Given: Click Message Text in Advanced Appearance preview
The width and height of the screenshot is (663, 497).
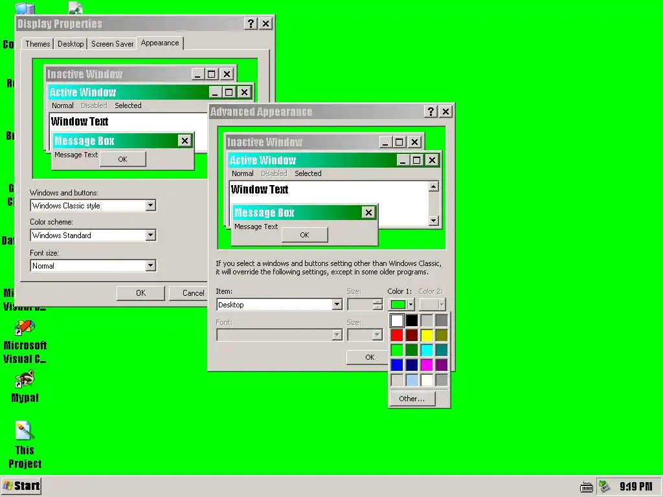Looking at the screenshot, I should 256,226.
